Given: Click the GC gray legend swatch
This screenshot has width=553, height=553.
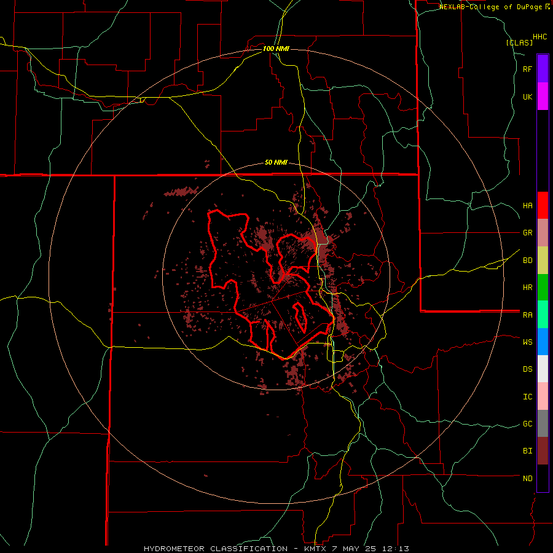Looking at the screenshot, I should pyautogui.click(x=543, y=423).
